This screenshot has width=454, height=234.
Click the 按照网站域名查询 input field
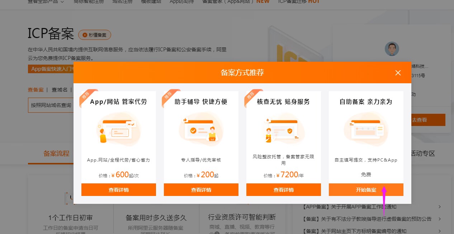point(51,105)
